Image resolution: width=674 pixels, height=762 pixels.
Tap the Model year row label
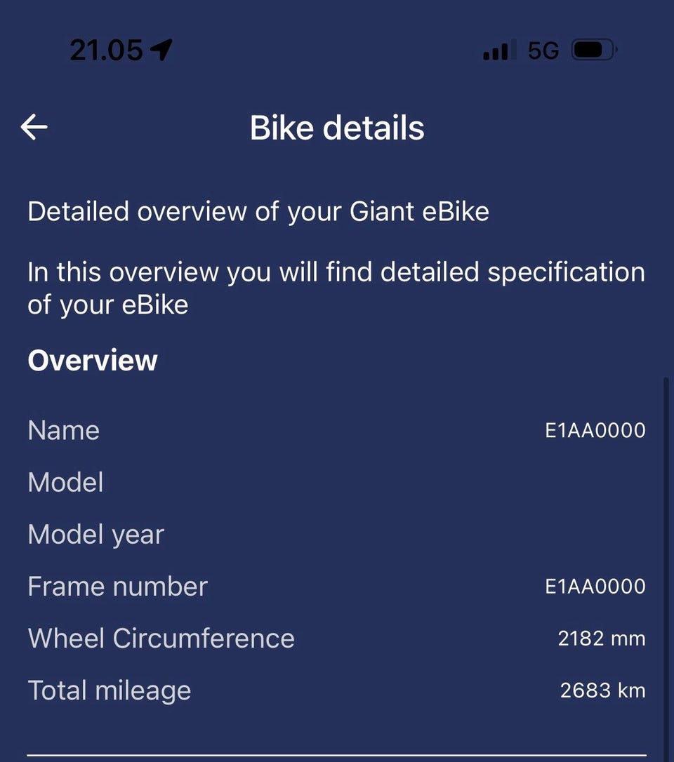[95, 535]
